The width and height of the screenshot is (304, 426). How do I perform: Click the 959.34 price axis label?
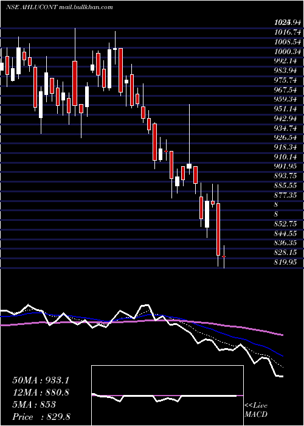[x=285, y=99]
